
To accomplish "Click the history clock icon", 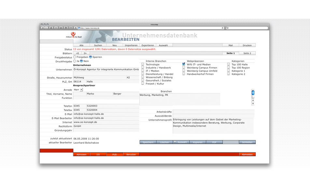I will click(x=66, y=28).
